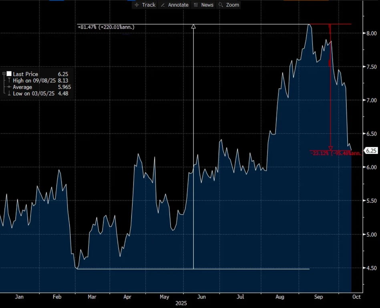
Task: Click the white Last Price color swatch
Action: [9, 74]
